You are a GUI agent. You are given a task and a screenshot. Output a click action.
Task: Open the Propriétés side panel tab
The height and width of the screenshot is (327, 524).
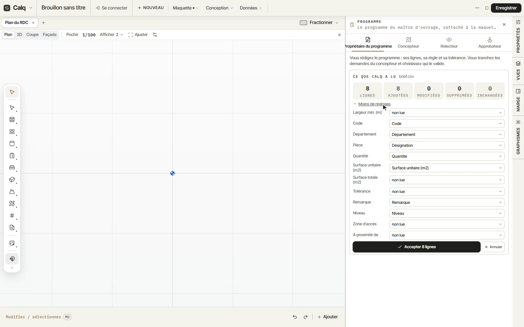519,37
